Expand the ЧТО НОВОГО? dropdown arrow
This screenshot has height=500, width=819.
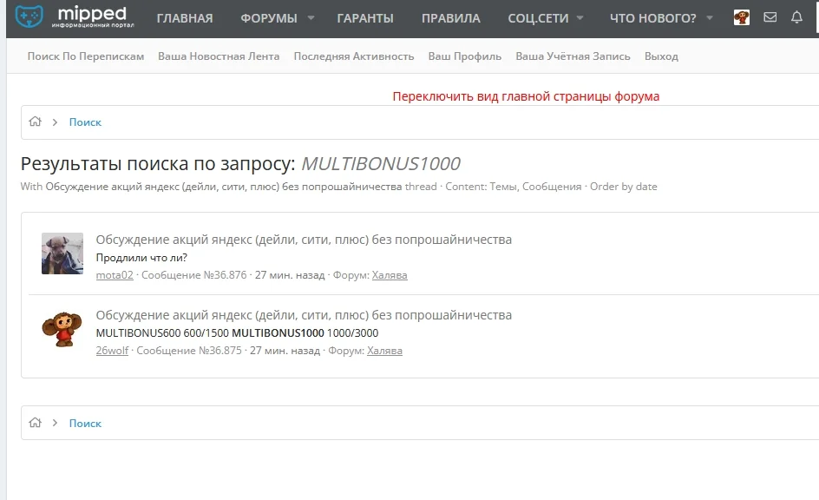point(710,17)
